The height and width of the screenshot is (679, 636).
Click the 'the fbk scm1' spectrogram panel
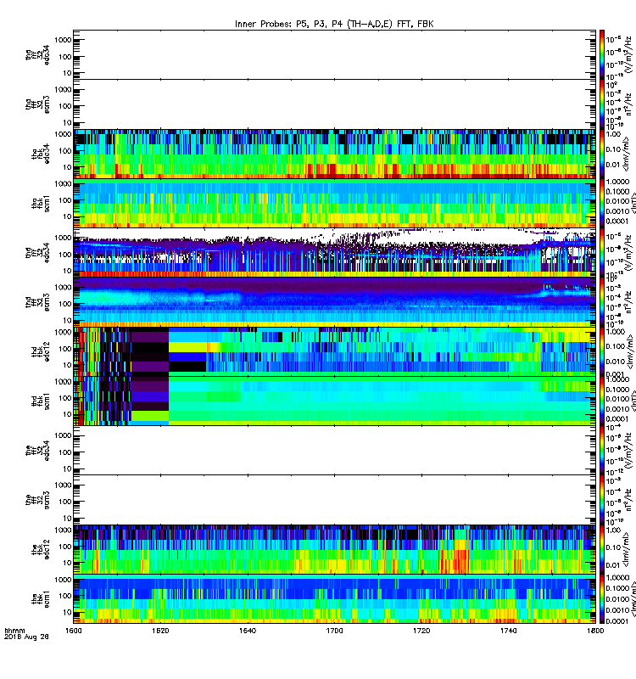pyautogui.click(x=334, y=599)
